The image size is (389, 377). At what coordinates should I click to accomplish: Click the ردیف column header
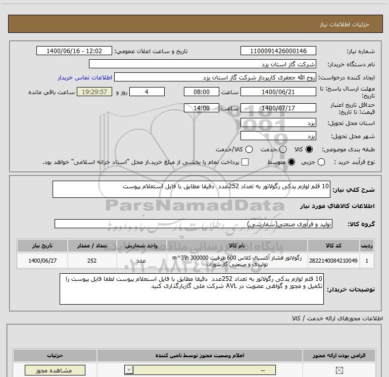pyautogui.click(x=367, y=245)
